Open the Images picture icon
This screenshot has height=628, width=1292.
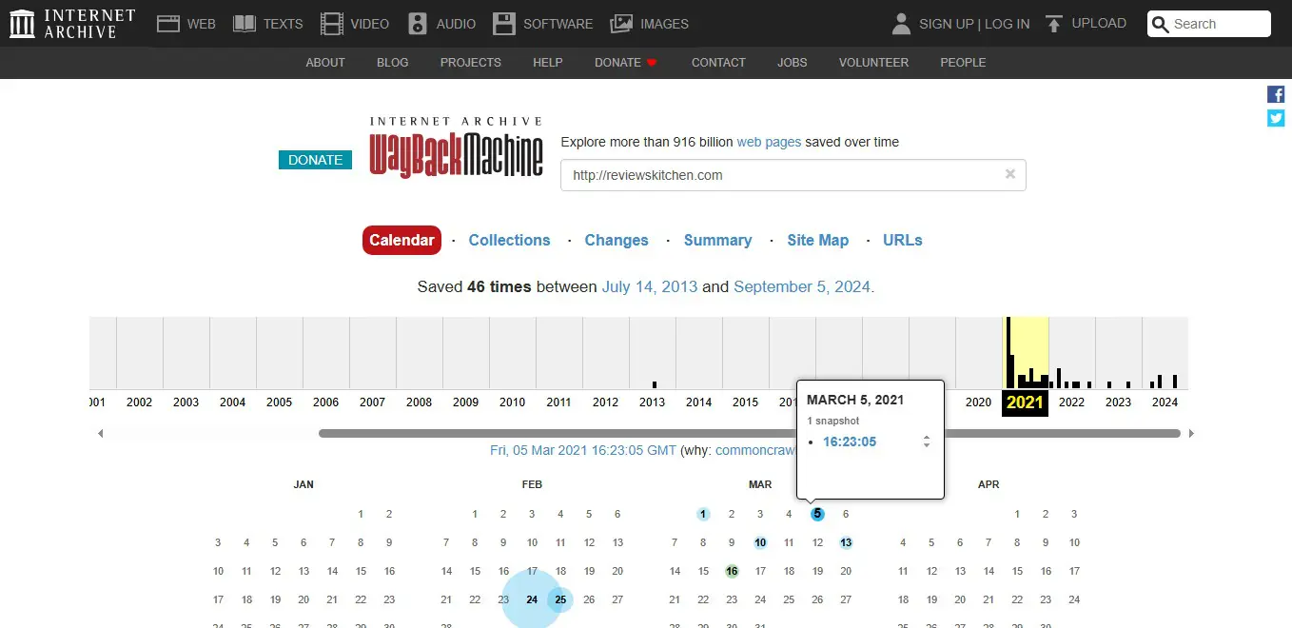tap(621, 24)
